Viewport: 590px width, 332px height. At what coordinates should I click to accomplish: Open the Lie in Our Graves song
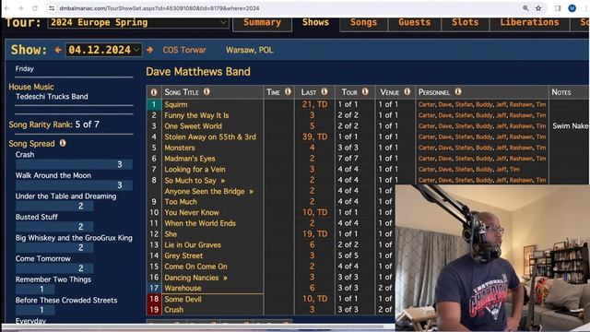tap(193, 245)
